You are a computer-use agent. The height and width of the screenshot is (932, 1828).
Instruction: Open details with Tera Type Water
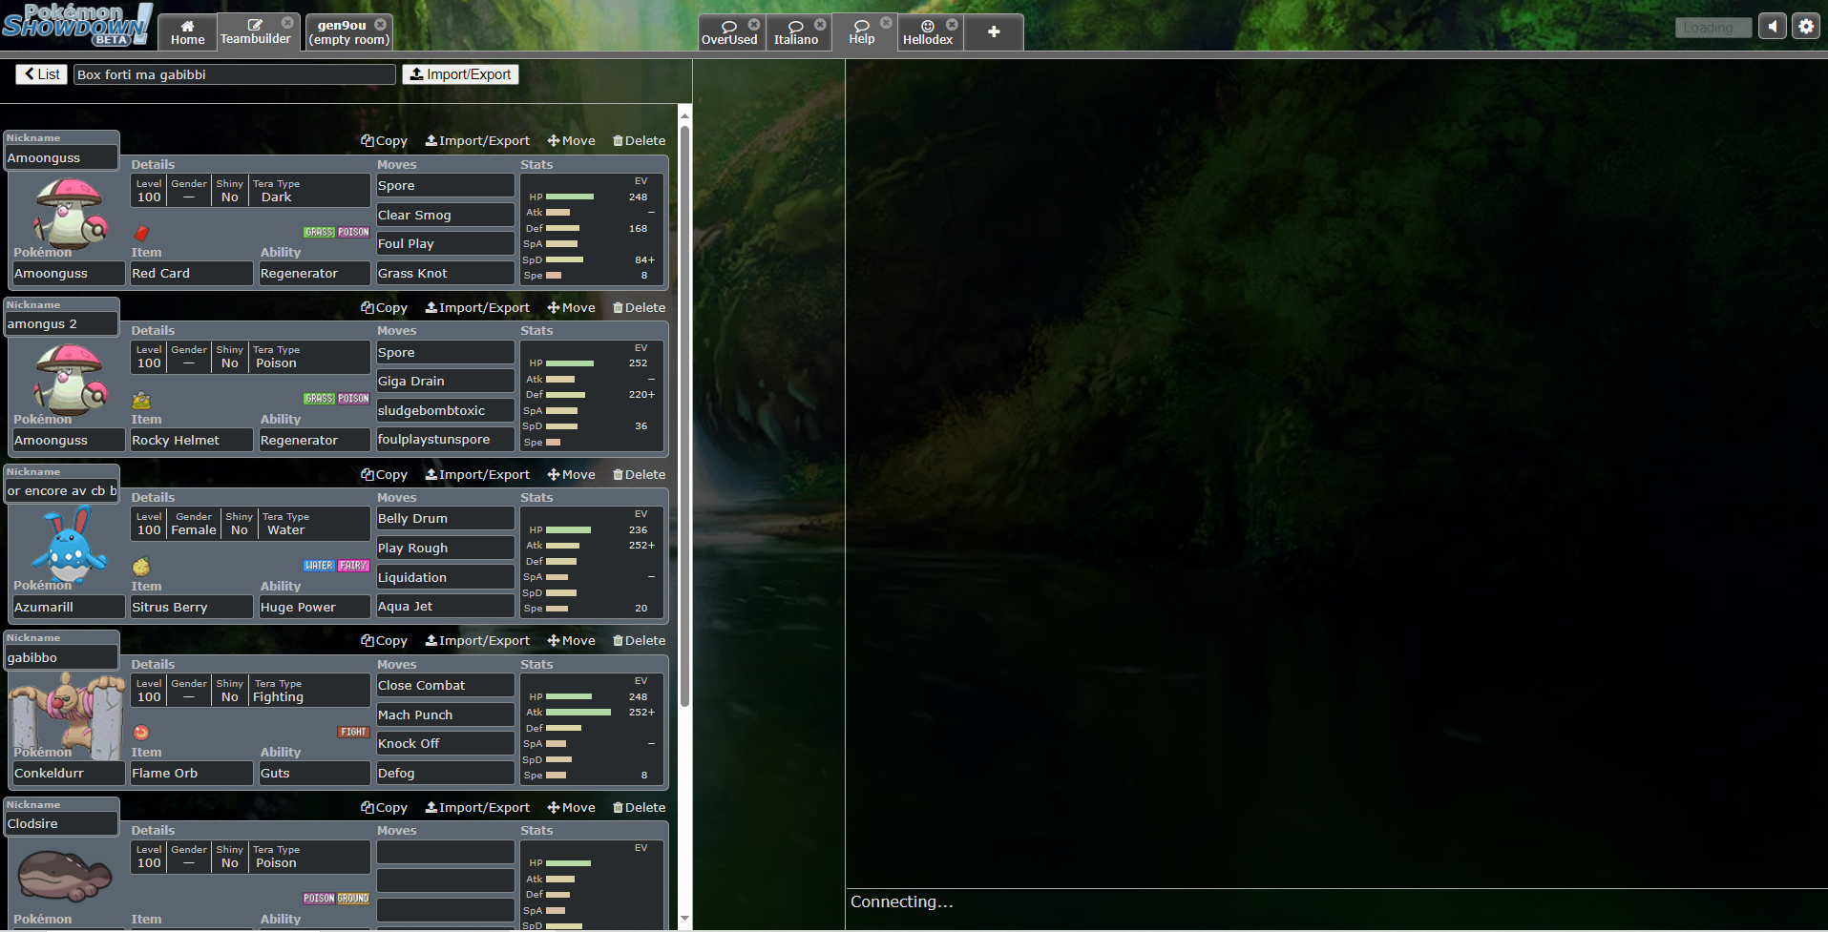[x=250, y=524]
